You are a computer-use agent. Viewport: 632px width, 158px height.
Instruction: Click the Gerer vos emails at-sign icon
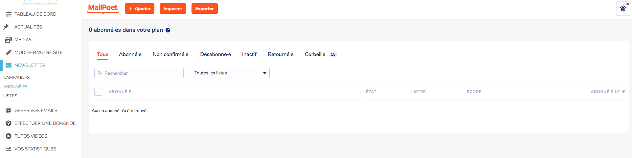9,110
